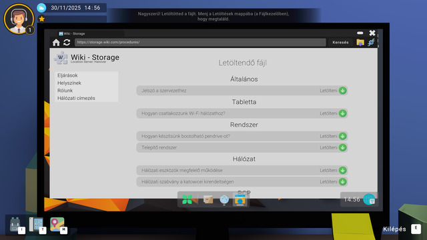
Task: Download 'Jelszó a szervezethez' with green arrow
Action: 342,91
